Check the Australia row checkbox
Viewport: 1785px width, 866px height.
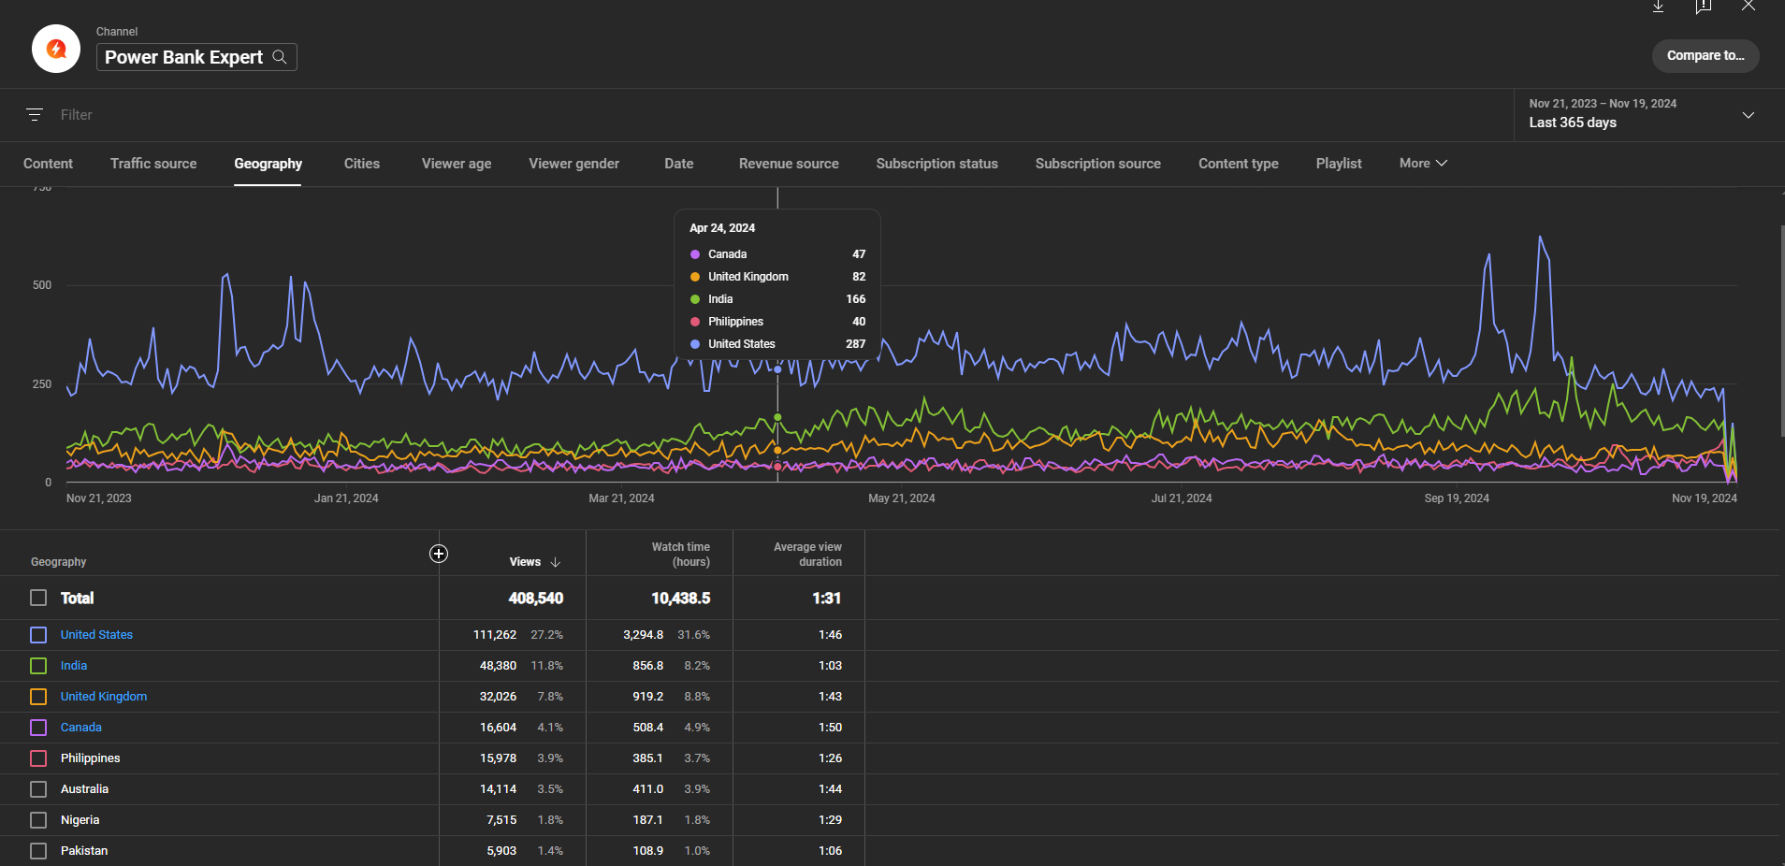pyautogui.click(x=38, y=789)
